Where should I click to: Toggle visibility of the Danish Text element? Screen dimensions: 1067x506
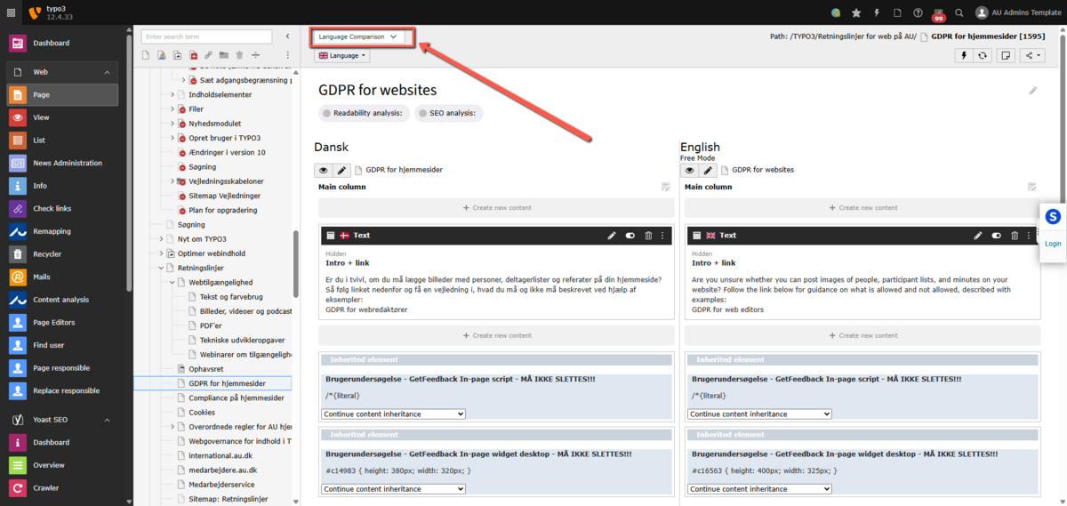(630, 236)
